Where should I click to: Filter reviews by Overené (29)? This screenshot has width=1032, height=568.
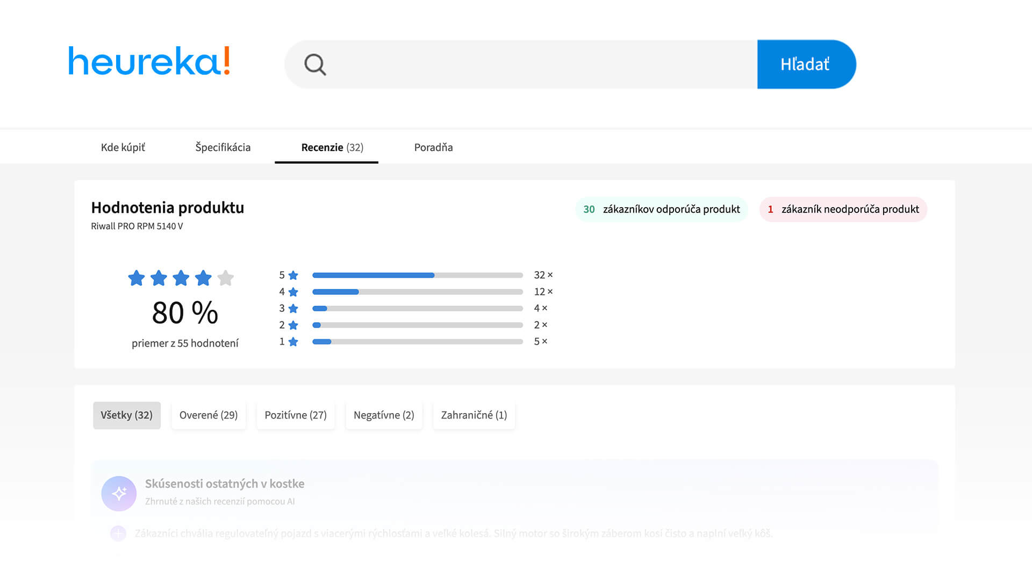coord(209,415)
